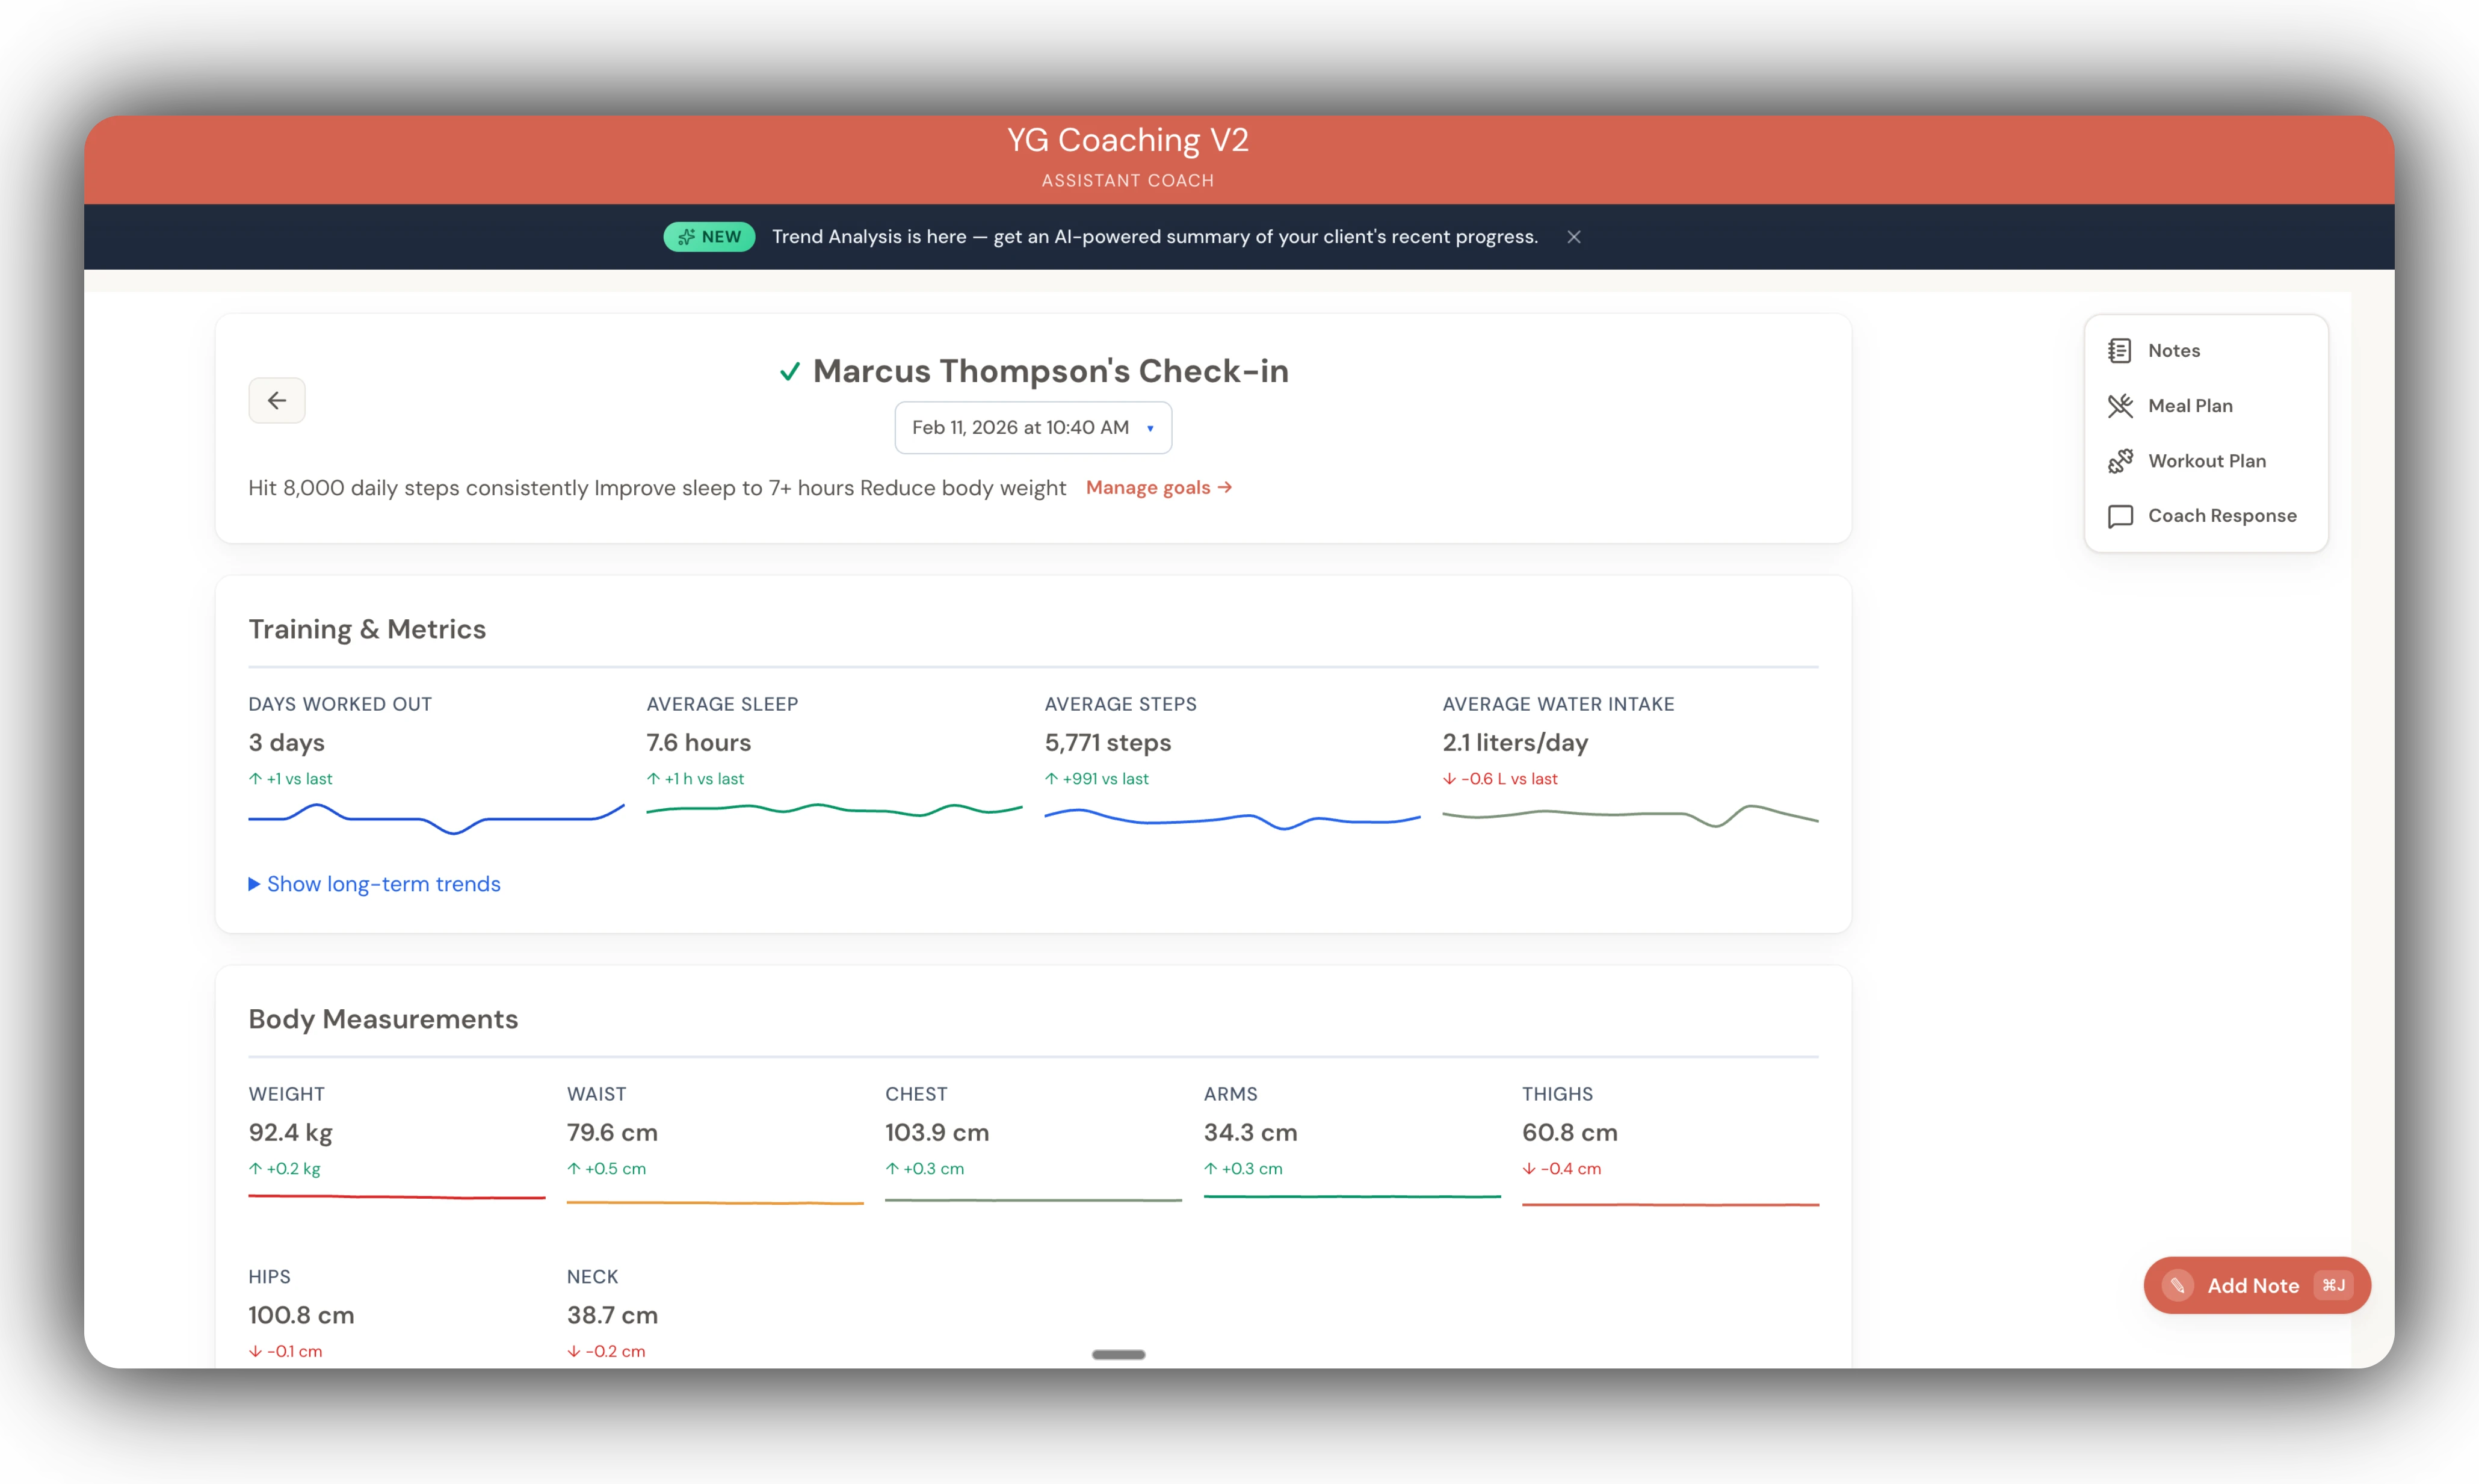This screenshot has width=2479, height=1484.
Task: Open Meal Plan in side menu
Action: point(2189,406)
